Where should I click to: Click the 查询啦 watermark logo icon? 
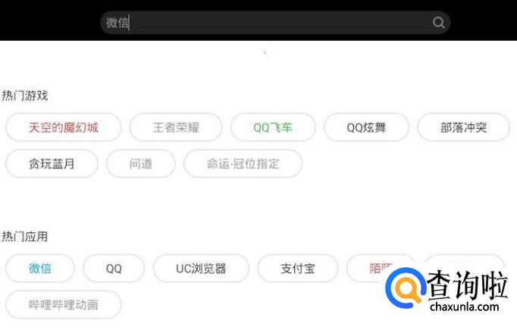[x=406, y=288]
